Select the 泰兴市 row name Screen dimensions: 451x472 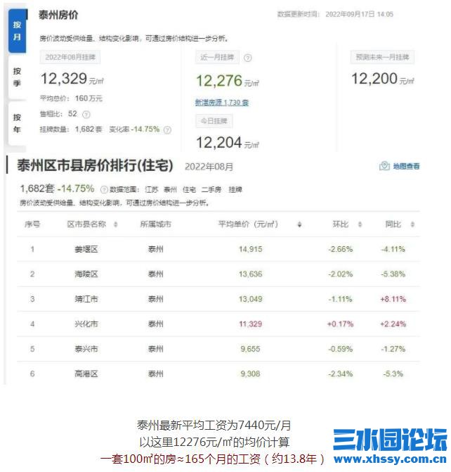[x=86, y=349]
